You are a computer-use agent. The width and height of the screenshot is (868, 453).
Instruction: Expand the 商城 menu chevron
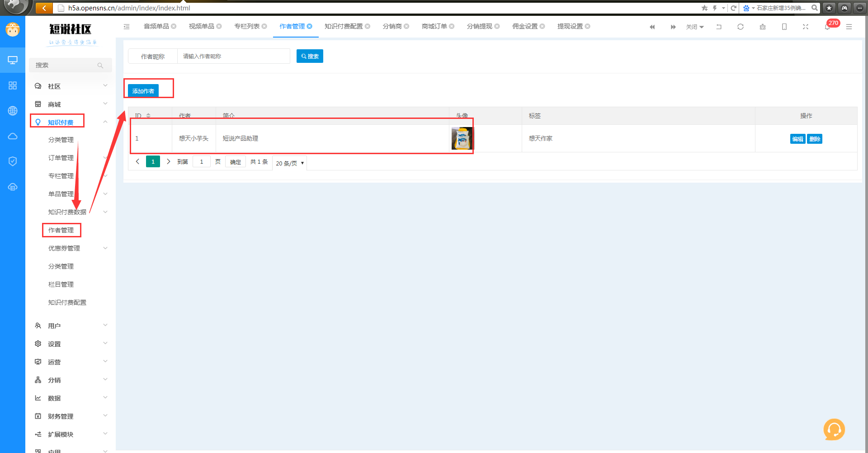(105, 104)
